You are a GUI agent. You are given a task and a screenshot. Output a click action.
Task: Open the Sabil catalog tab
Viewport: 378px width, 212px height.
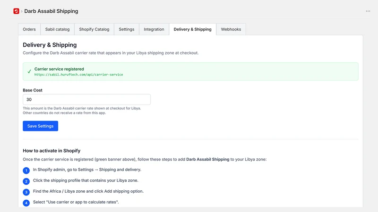click(x=57, y=29)
